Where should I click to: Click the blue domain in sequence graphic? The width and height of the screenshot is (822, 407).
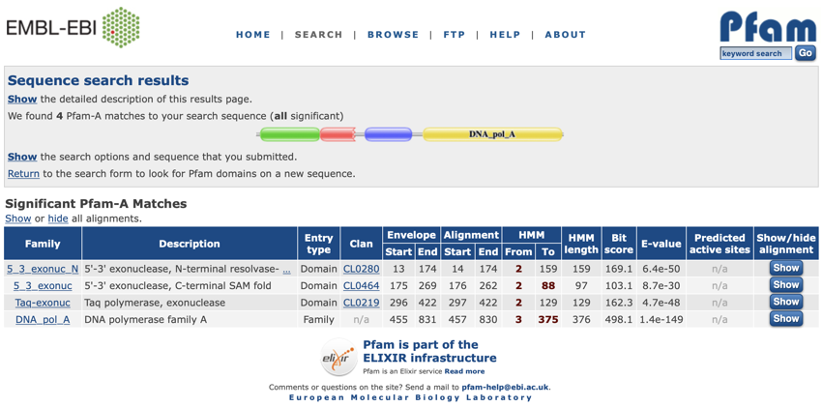click(389, 134)
